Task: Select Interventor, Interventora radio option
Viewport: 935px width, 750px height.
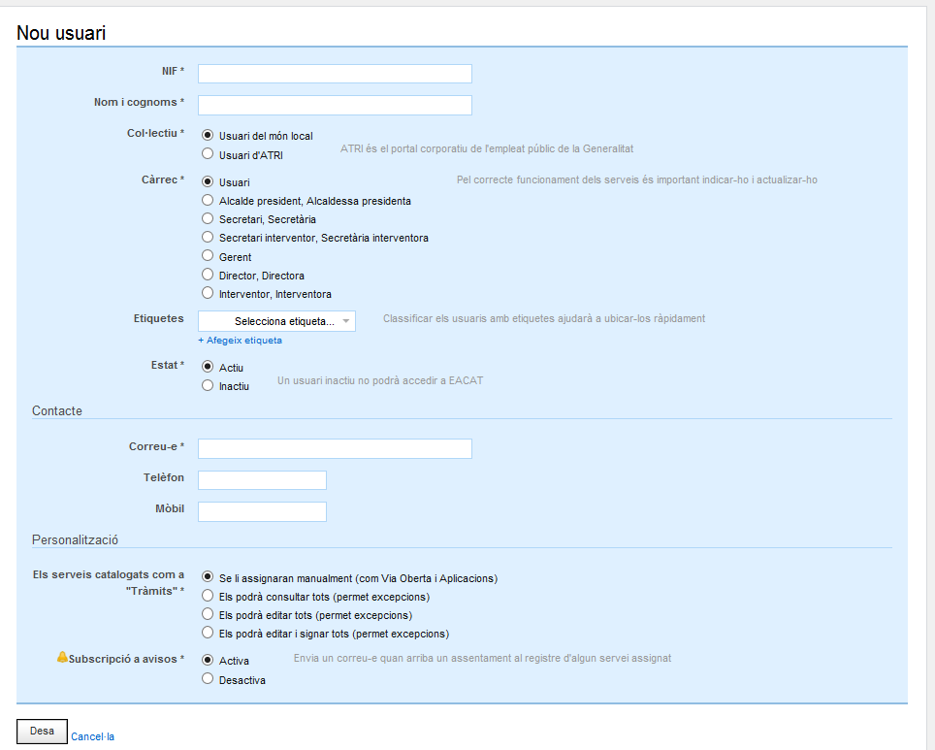Action: pyautogui.click(x=208, y=293)
